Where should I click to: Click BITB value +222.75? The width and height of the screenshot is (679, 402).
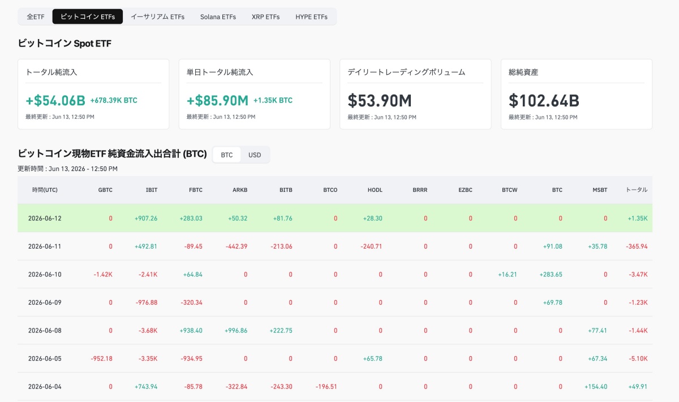coord(281,330)
